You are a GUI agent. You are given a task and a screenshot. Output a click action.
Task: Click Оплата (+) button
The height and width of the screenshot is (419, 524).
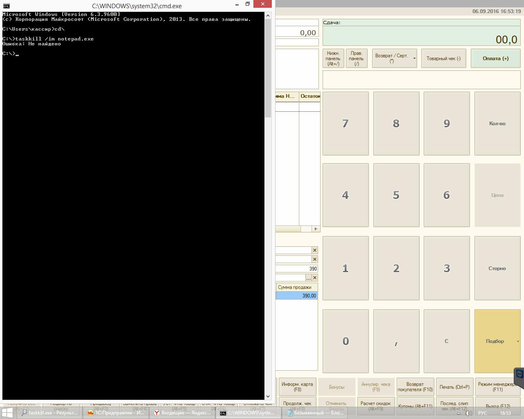[495, 59]
